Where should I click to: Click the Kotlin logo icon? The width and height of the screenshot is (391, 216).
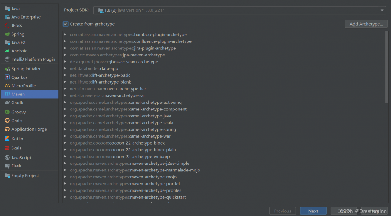(x=7, y=139)
